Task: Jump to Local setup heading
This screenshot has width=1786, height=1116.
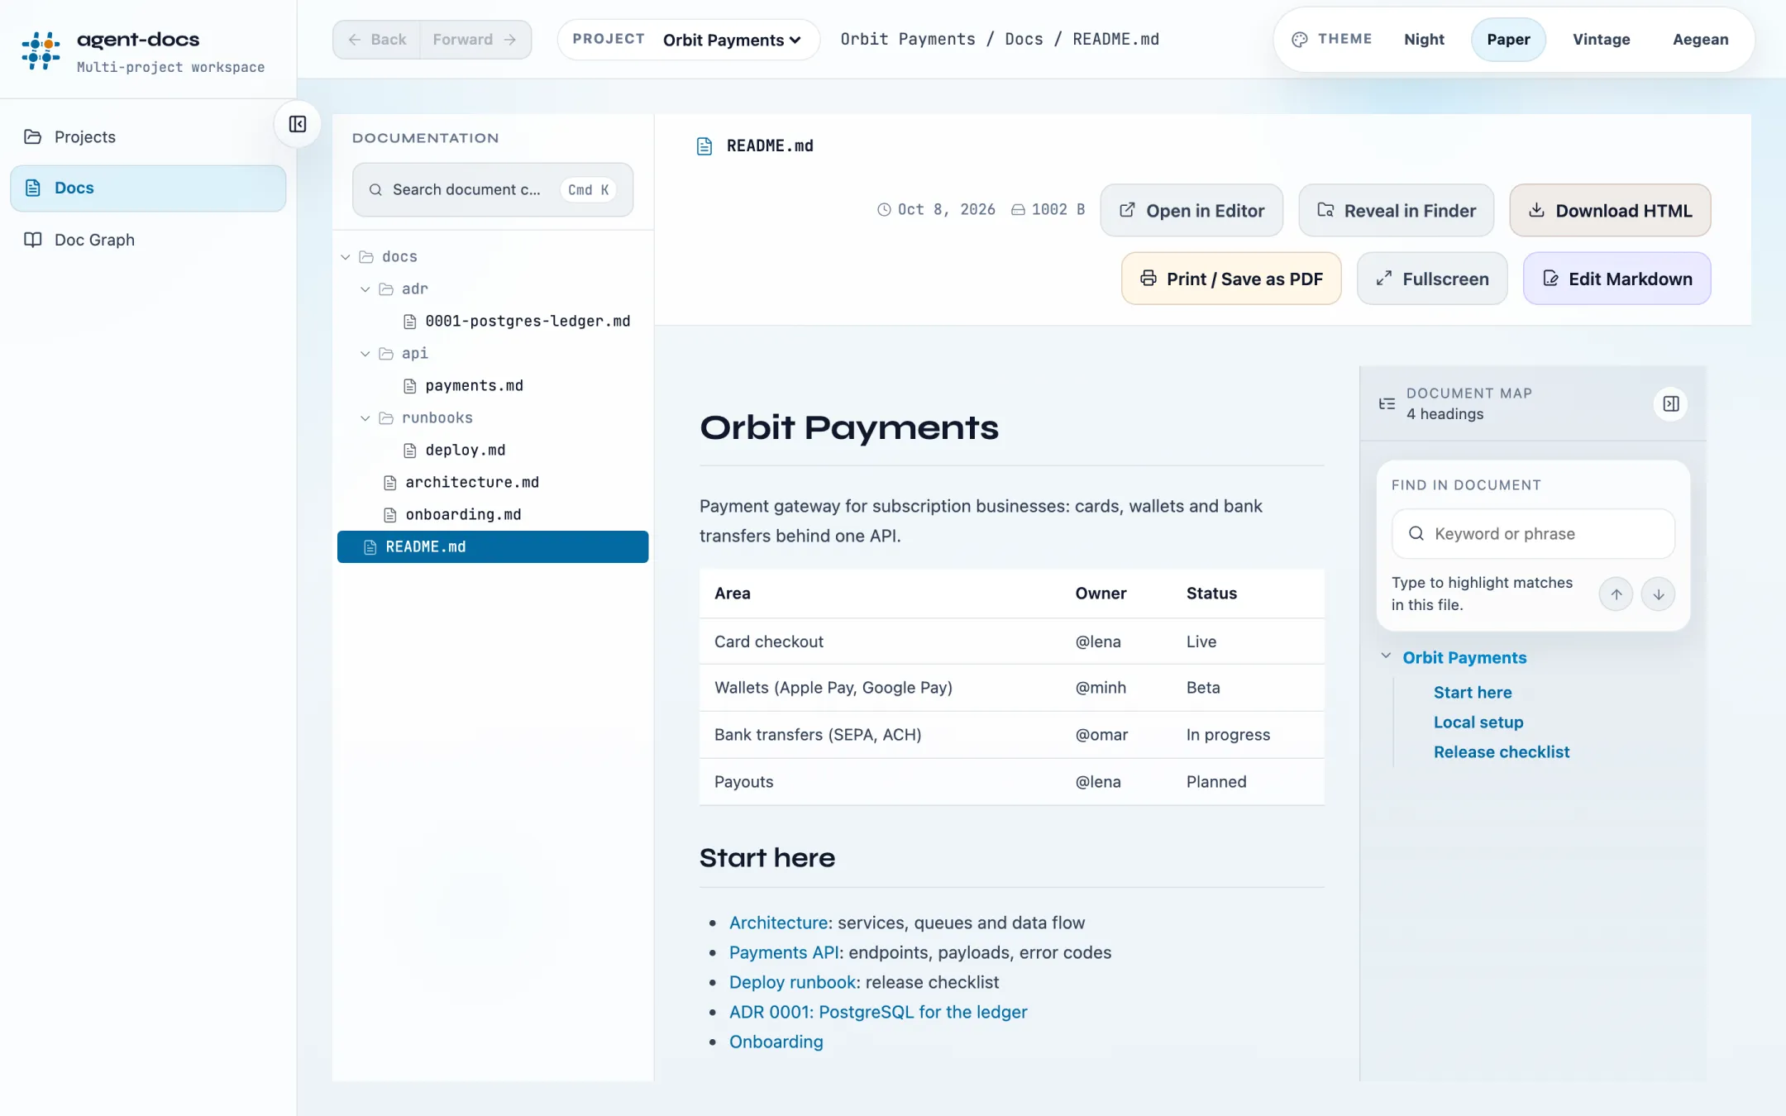Action: point(1478,722)
